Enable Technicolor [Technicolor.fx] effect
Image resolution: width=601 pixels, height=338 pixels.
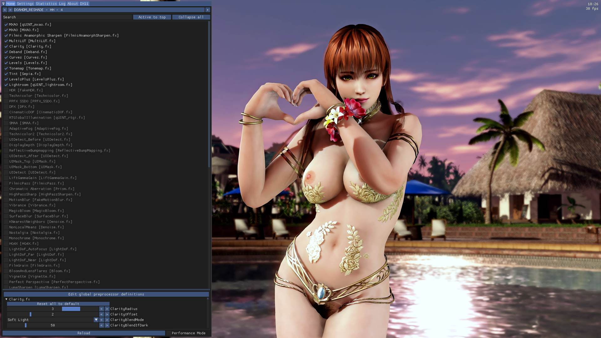point(6,96)
